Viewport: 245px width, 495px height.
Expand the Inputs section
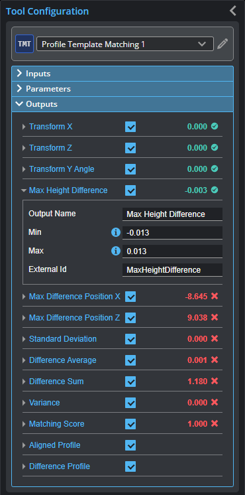click(x=122, y=74)
